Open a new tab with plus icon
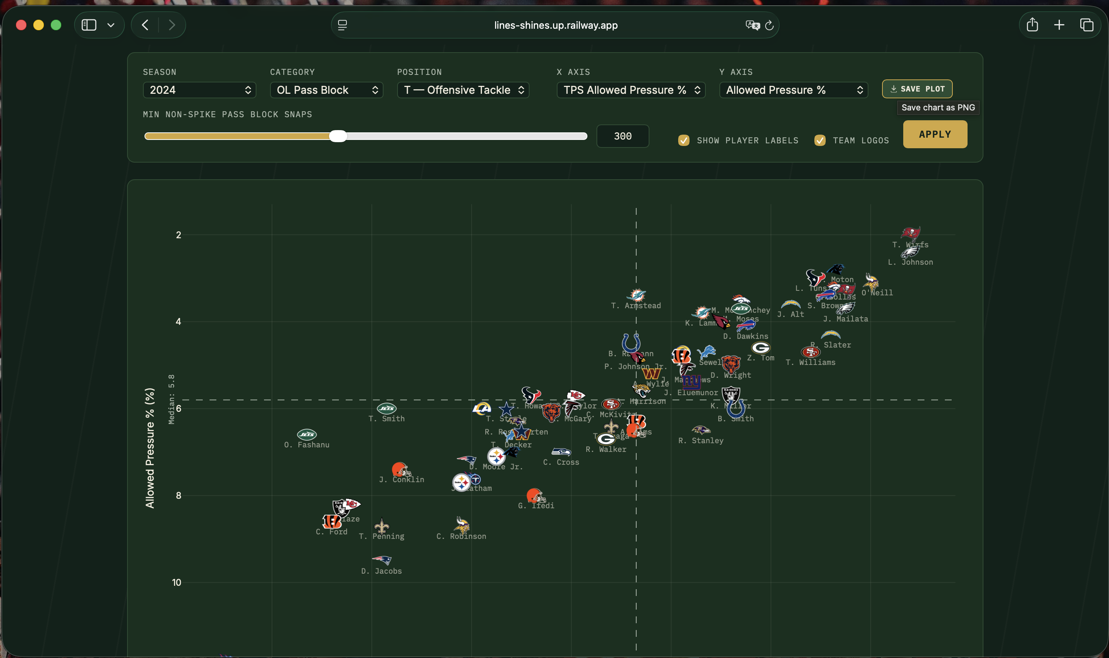Image resolution: width=1109 pixels, height=658 pixels. [x=1059, y=25]
